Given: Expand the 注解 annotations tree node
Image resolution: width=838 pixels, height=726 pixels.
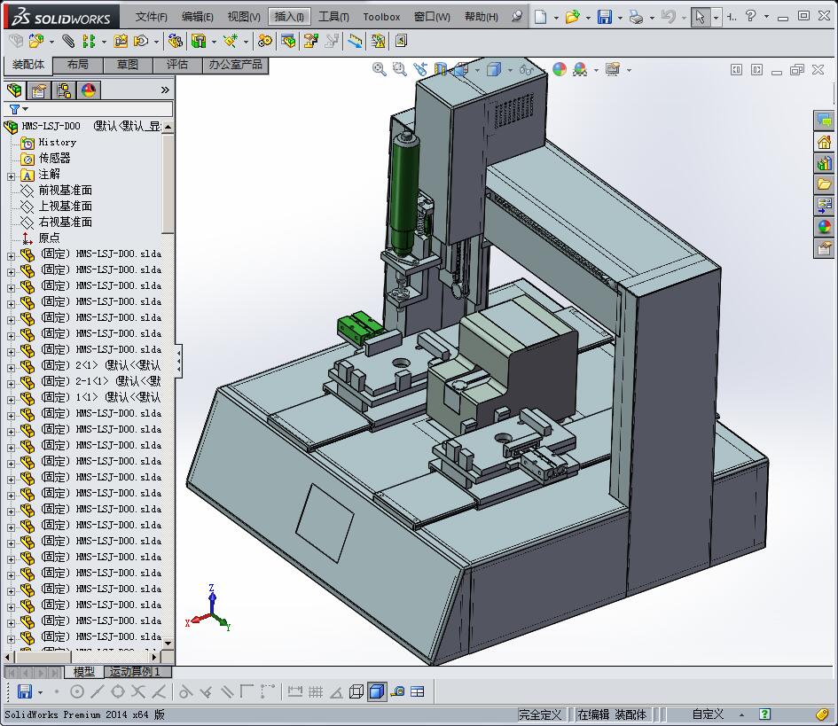Looking at the screenshot, I should tap(12, 175).
